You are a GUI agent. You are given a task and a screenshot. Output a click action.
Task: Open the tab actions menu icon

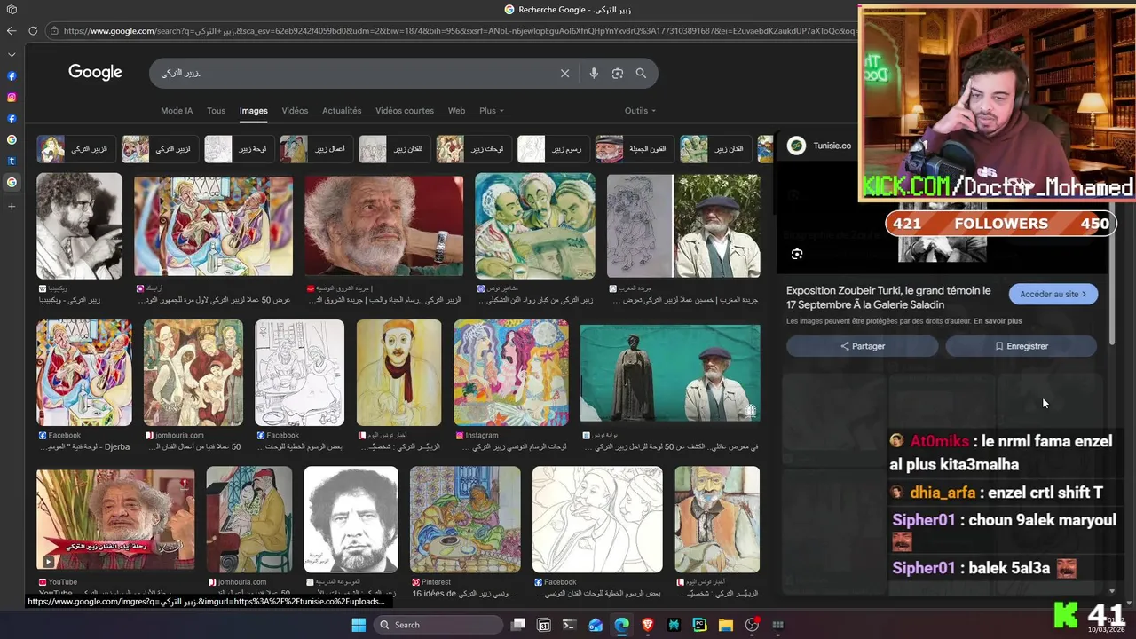[12, 10]
